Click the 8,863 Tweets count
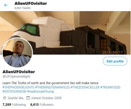Screen dimensions: 131x109 click(23, 8)
